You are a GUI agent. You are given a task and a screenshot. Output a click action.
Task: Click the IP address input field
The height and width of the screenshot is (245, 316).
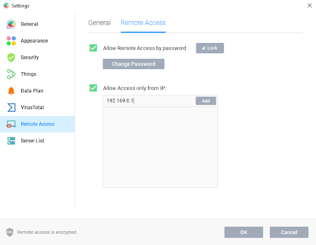click(x=149, y=101)
